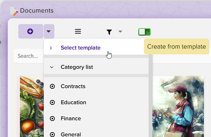This screenshot has height=137, width=211.
Task: Click the Category list heading text
Action: coord(77,67)
